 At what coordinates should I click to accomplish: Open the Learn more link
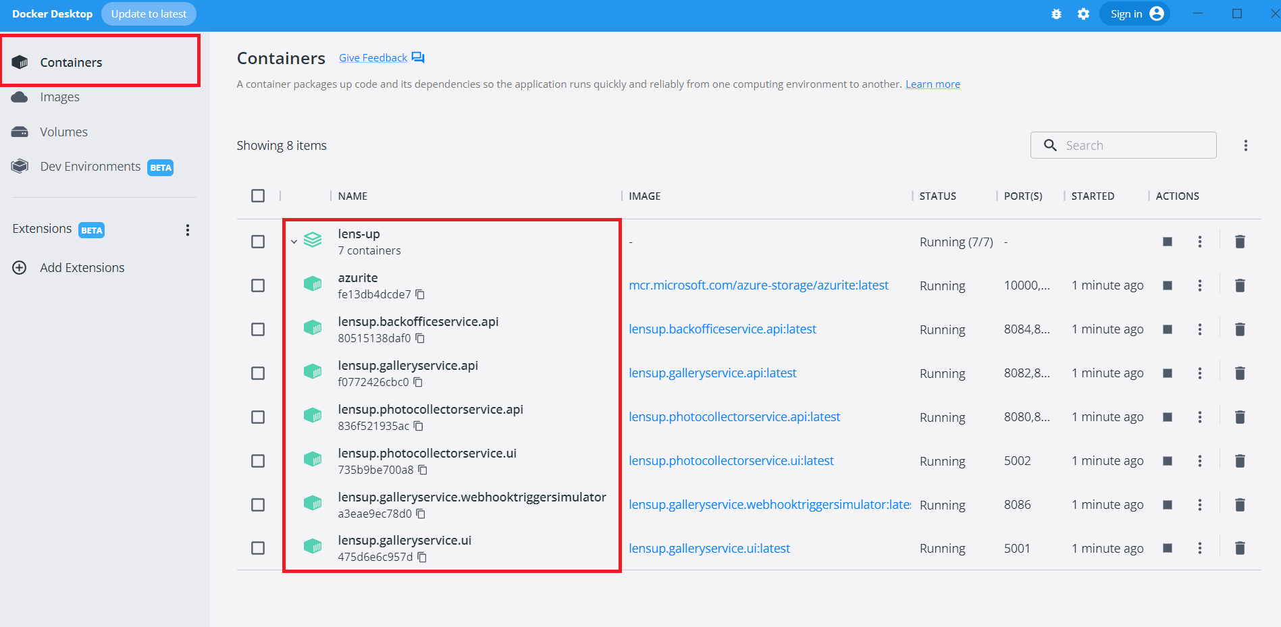(933, 84)
